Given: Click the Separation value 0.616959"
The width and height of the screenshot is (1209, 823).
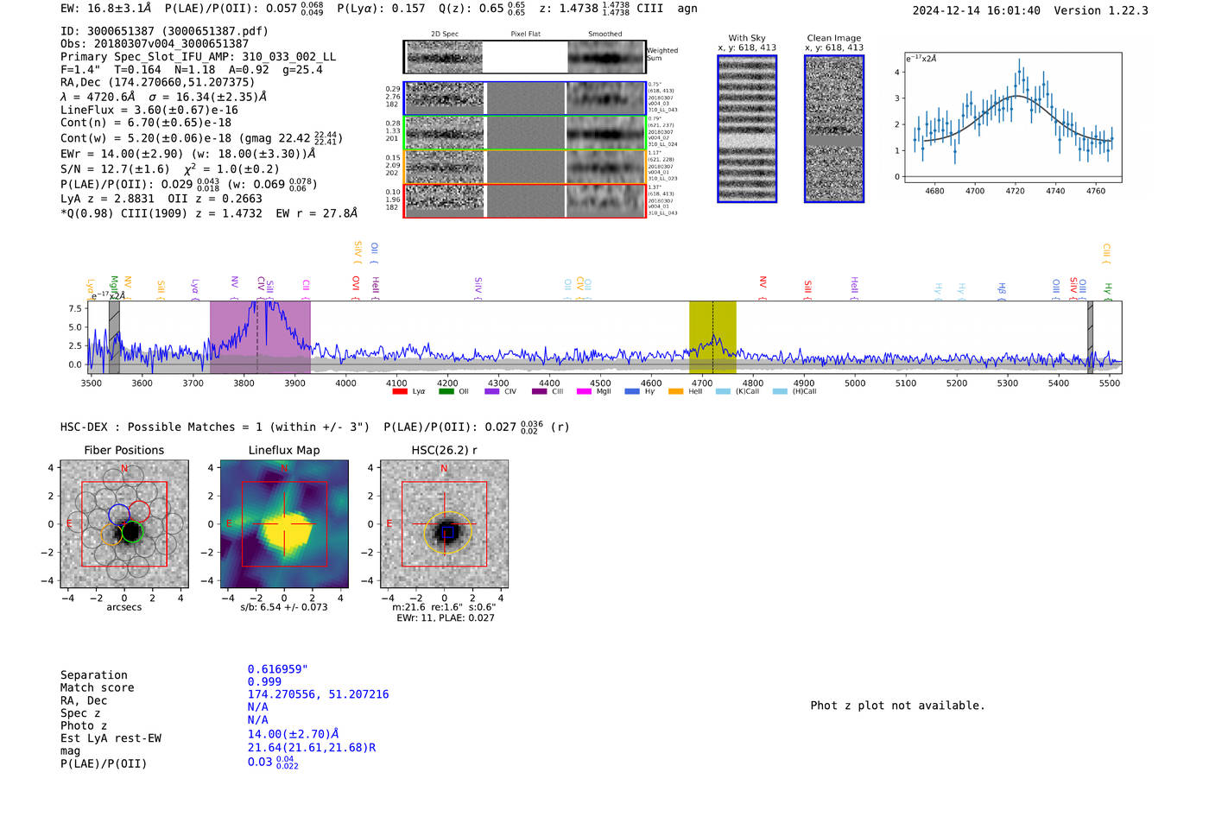Looking at the screenshot, I should [x=277, y=669].
